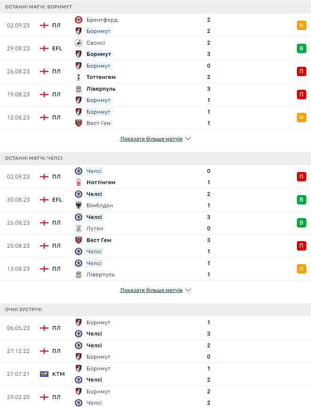Open 'Показати більше матчів' under Bournemouth matches
This screenshot has height=407, width=311.
tap(151, 139)
